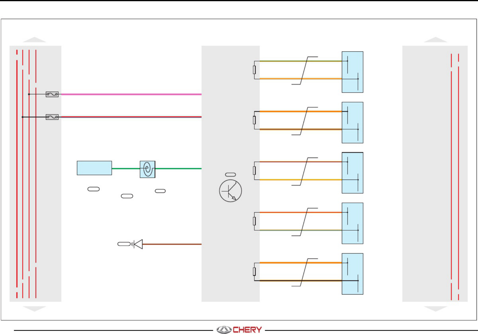Click the fuse symbol on the red wire
The image size is (478, 334).
click(52, 117)
